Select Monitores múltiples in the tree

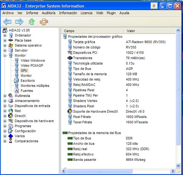click(35, 86)
